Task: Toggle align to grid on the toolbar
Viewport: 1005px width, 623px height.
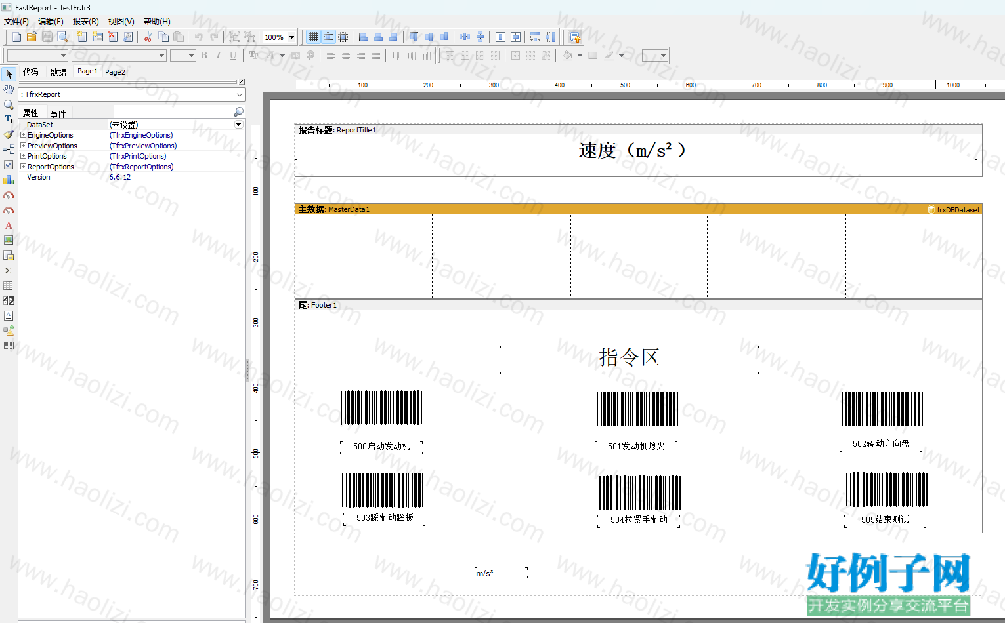Action: click(328, 37)
